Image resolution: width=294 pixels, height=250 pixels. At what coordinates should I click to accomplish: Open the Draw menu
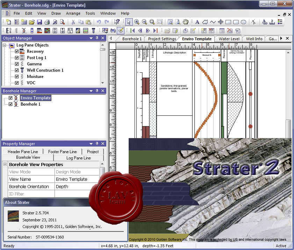pyautogui.click(x=56, y=13)
